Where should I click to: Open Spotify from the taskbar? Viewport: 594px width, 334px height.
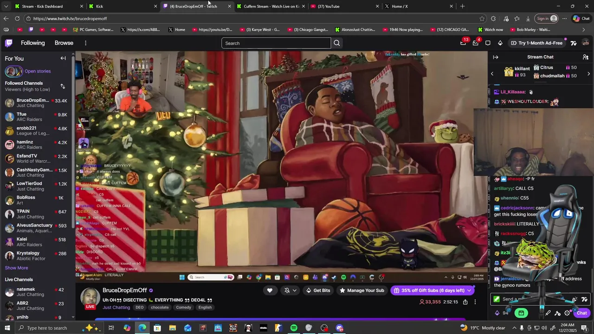pyautogui.click(x=294, y=328)
